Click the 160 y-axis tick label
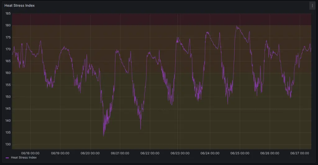 (x=7, y=73)
